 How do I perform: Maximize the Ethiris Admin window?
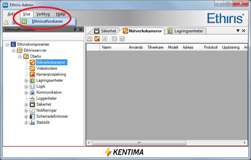[228, 3]
